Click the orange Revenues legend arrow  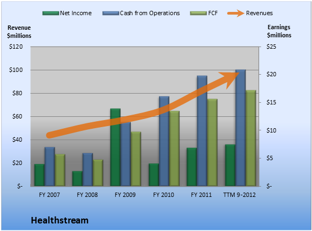pyautogui.click(x=236, y=14)
